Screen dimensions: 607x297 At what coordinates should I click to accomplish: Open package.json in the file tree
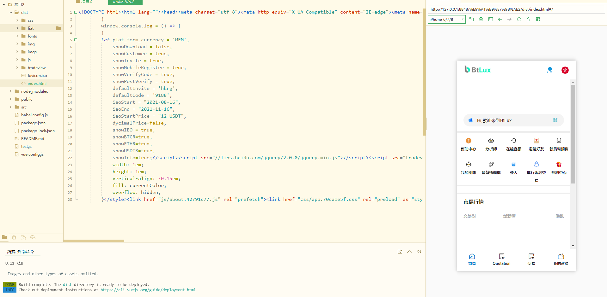coord(33,123)
